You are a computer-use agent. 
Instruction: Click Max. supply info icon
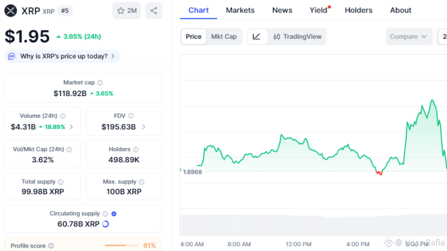[x=141, y=182]
